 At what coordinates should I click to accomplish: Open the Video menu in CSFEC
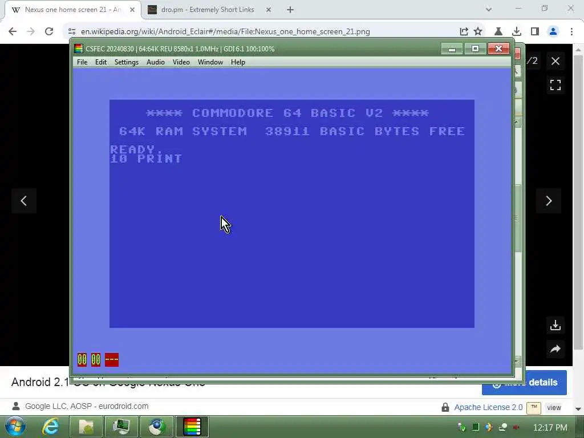pos(181,62)
